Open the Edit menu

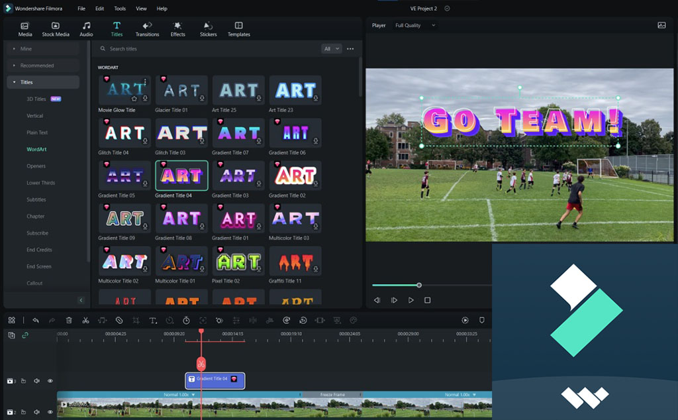[x=99, y=9]
